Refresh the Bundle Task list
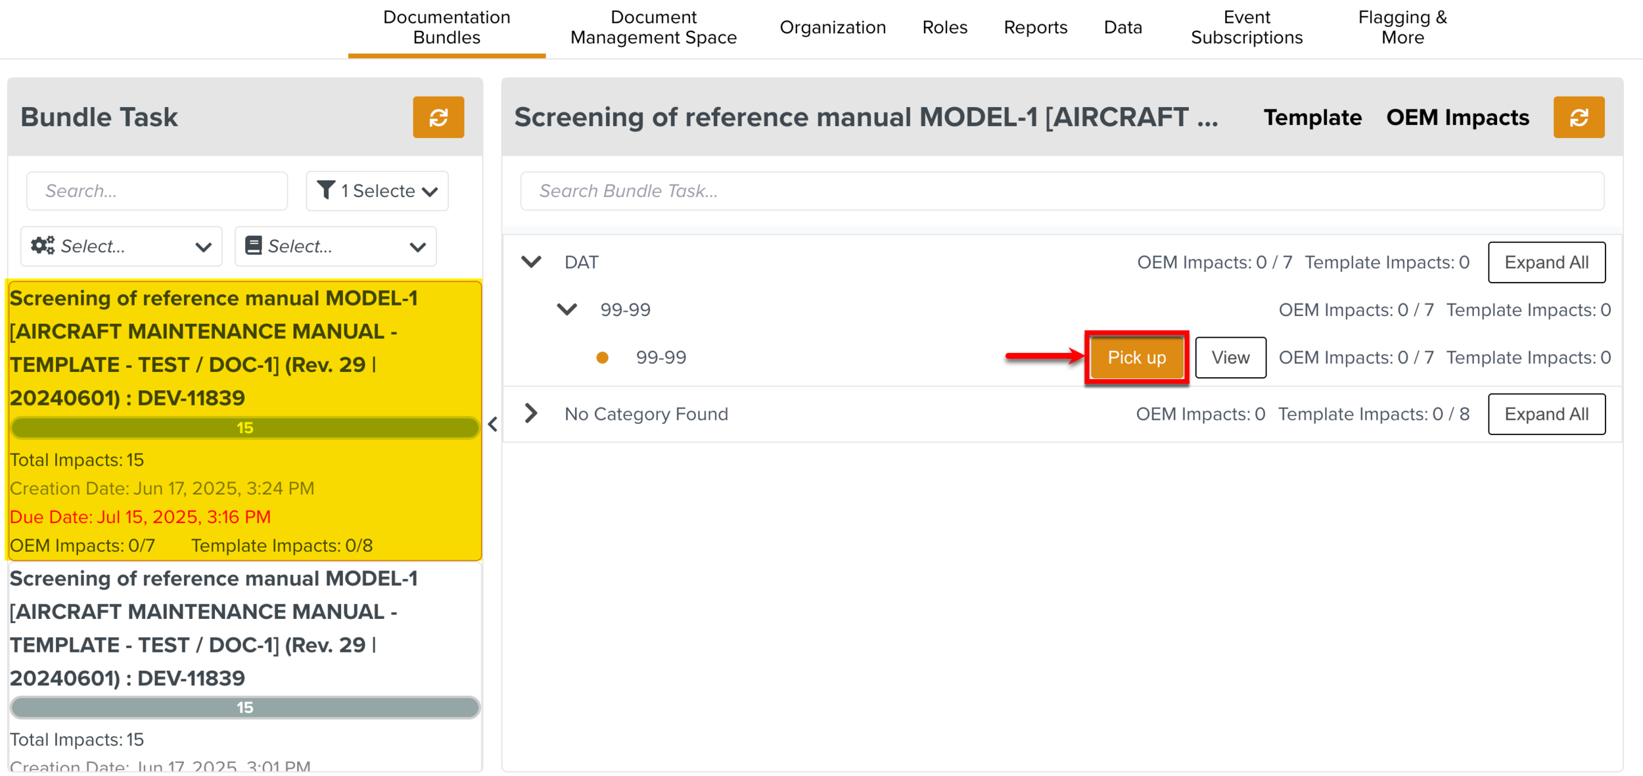 (438, 118)
